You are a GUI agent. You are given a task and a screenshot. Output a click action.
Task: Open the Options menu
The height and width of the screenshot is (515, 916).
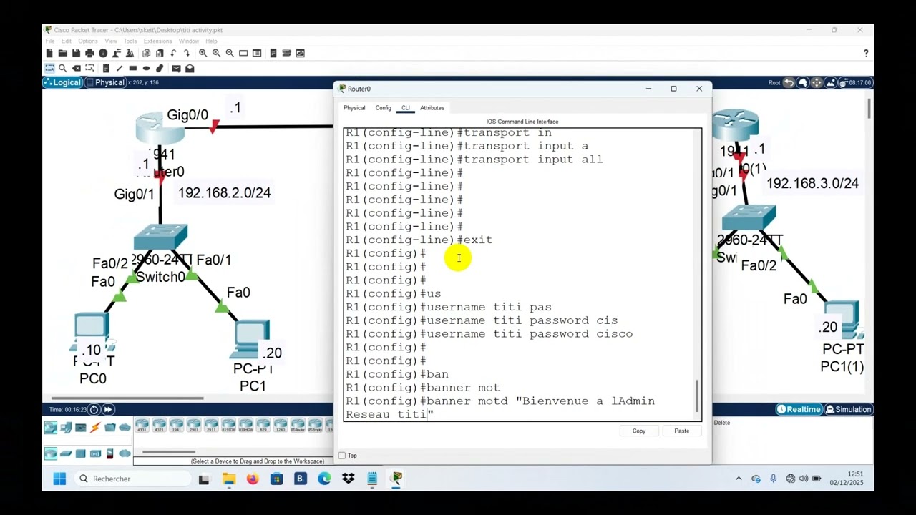click(88, 41)
